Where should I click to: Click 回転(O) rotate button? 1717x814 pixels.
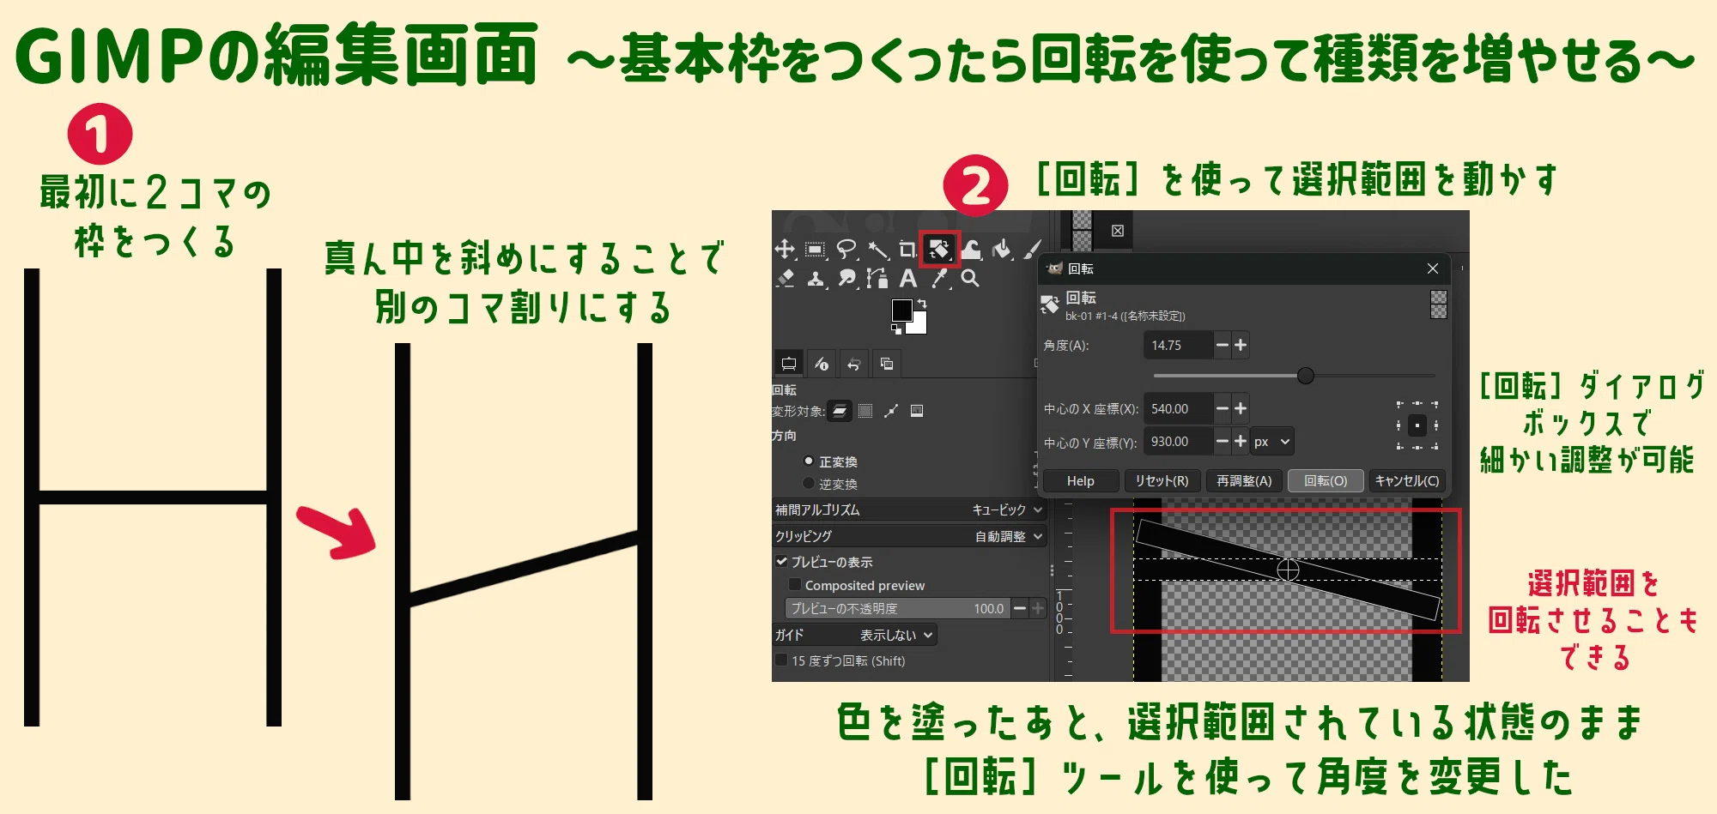[x=1326, y=481]
